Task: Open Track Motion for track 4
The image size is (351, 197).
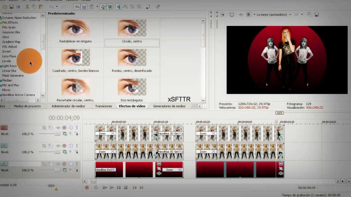Action: coord(51,164)
